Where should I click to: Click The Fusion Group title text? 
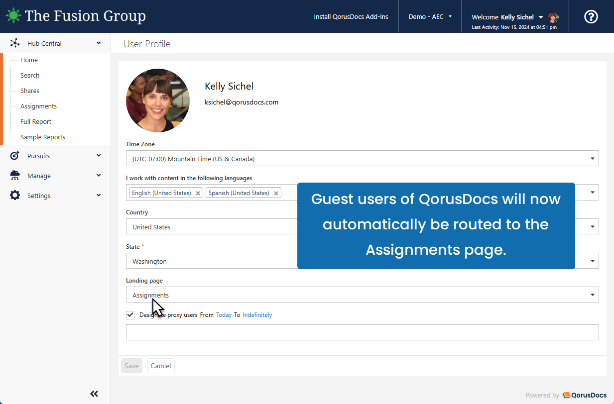click(x=85, y=16)
